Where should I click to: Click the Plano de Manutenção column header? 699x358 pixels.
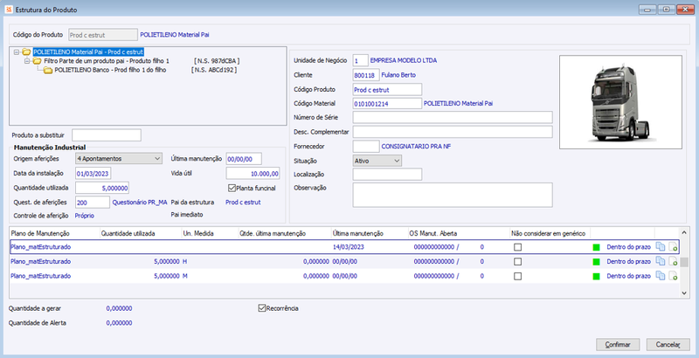[x=54, y=233]
